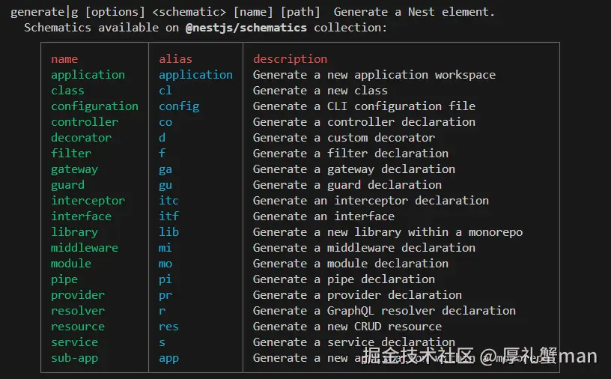Viewport: 611px width, 379px height.
Task: Select 'controller' in the name column
Action: (x=85, y=122)
